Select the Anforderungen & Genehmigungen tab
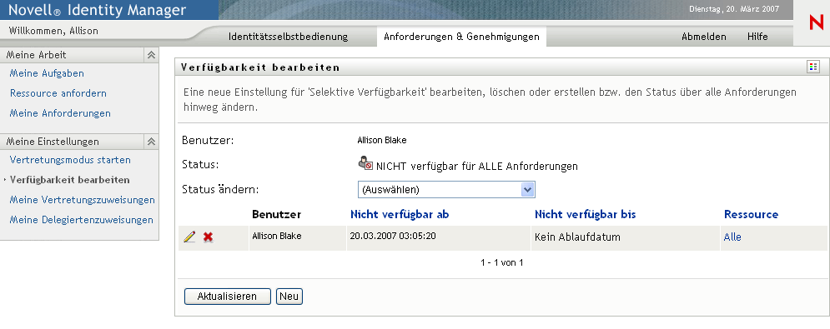Viewport: 830px width, 329px height. tap(461, 37)
